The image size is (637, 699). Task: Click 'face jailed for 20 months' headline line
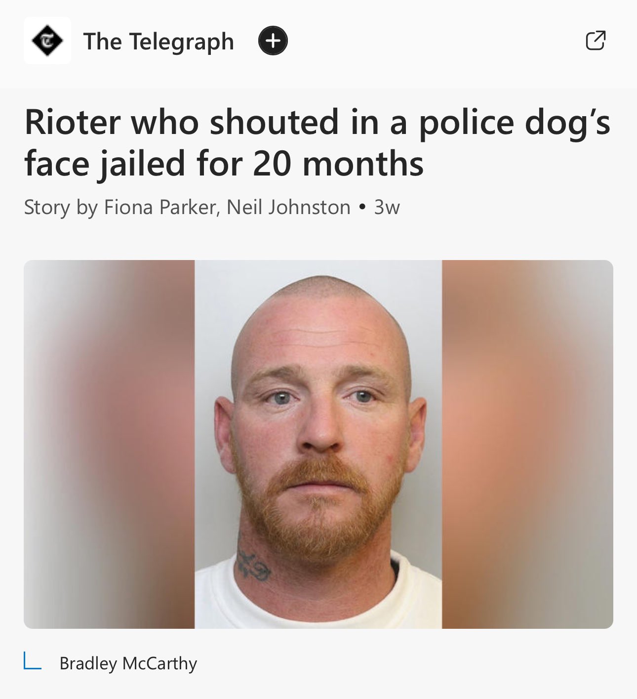[x=224, y=164]
